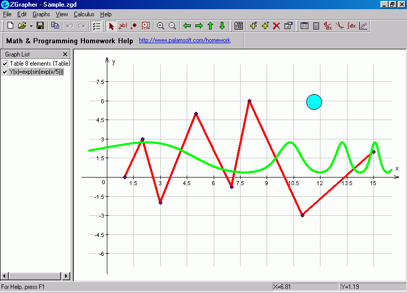
Task: Delete selected graph with red X
Action: pos(276,26)
